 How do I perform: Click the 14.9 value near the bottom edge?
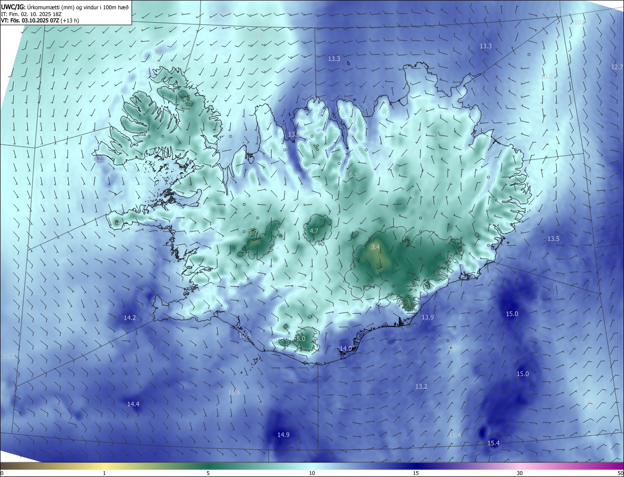(283, 435)
